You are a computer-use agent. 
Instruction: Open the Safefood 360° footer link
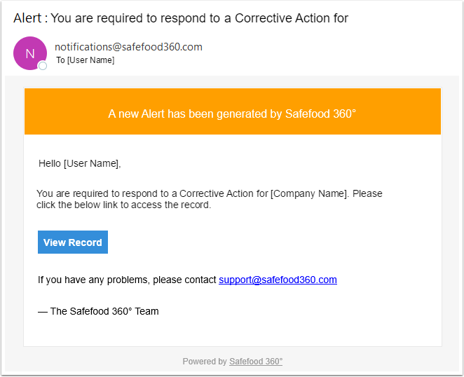pos(256,362)
